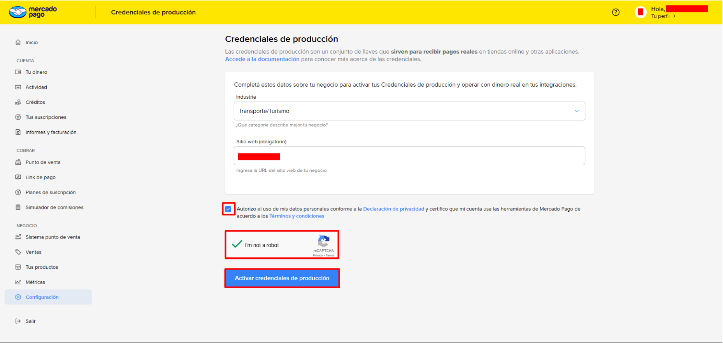This screenshot has height=343, width=723.
Task: Click the Industria dropdown chevron arrow
Action: pyautogui.click(x=577, y=111)
